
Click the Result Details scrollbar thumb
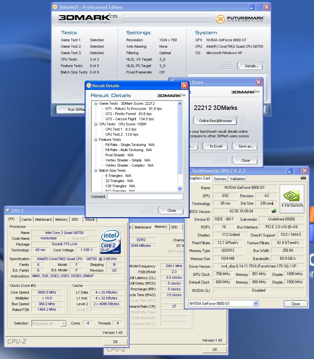pyautogui.click(x=180, y=140)
